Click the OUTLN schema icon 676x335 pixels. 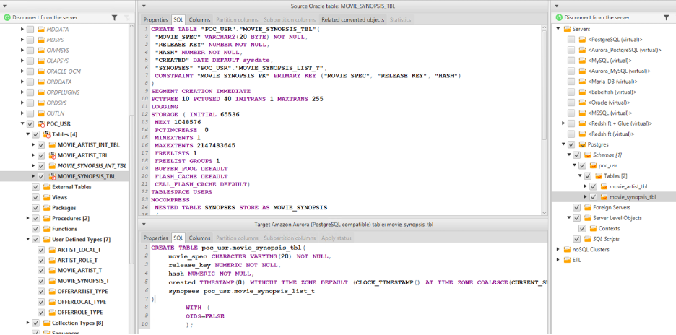pos(41,113)
